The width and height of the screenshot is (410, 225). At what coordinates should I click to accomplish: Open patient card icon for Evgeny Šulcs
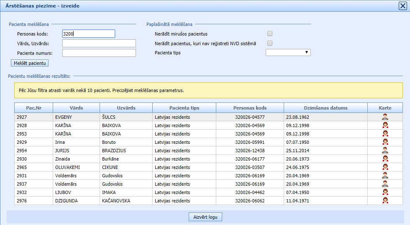coord(385,117)
